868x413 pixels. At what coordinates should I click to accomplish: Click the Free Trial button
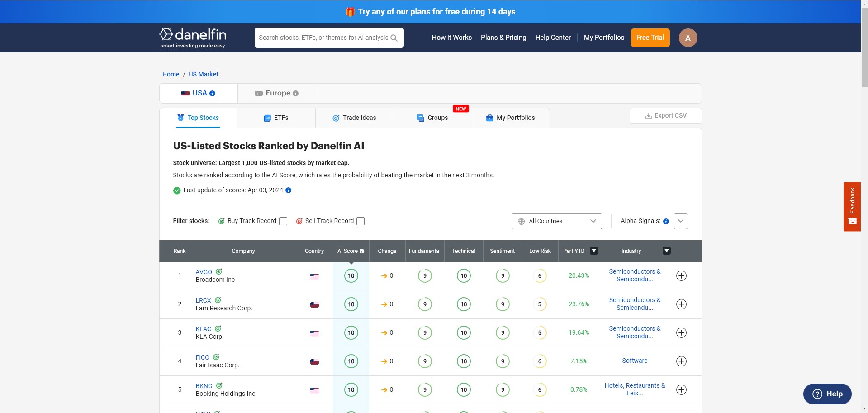650,38
